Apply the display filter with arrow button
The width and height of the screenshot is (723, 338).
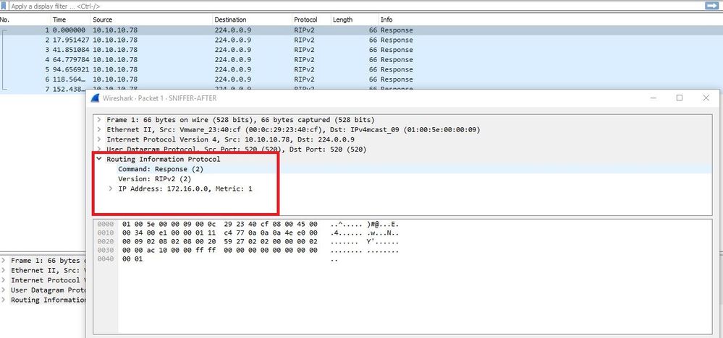[711, 6]
